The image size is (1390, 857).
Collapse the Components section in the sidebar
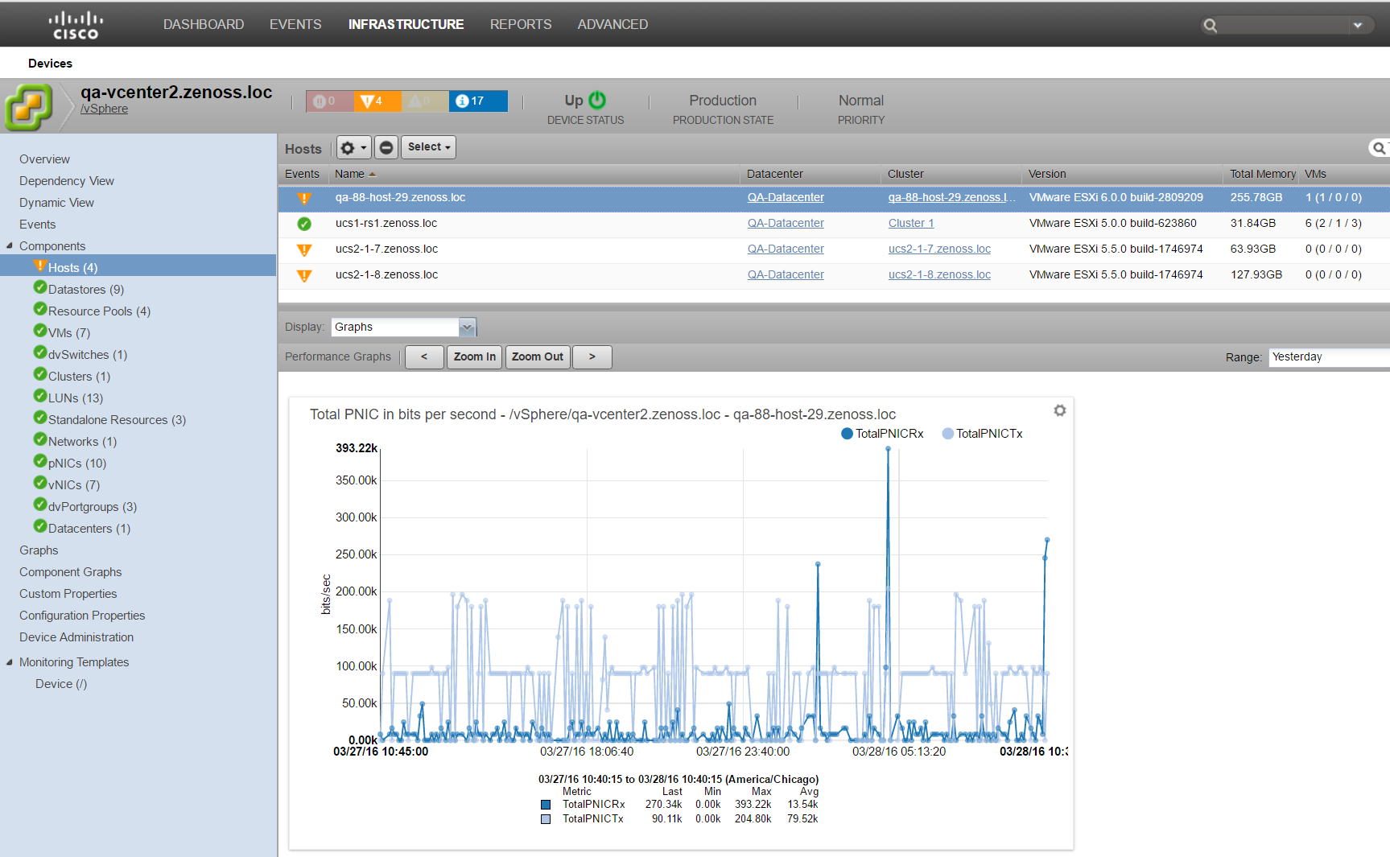(9, 245)
